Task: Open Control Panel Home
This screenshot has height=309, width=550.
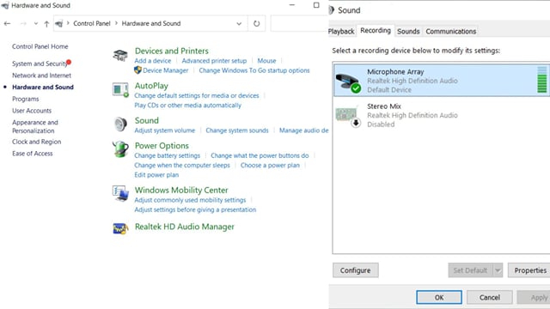Action: tap(40, 46)
